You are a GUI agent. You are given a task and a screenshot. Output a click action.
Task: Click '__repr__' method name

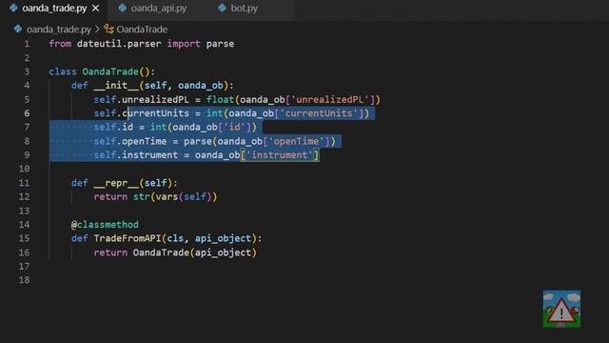pyautogui.click(x=116, y=183)
